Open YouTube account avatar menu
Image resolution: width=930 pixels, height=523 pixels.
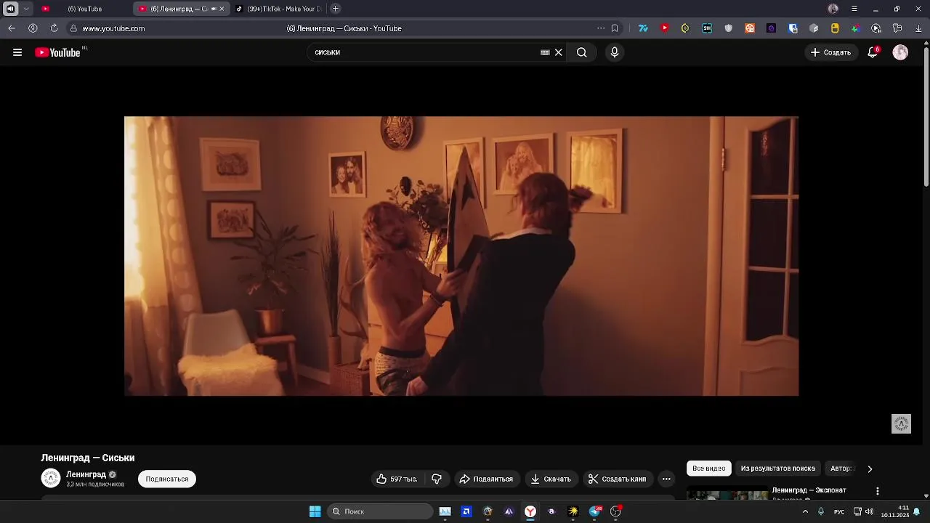pos(900,52)
